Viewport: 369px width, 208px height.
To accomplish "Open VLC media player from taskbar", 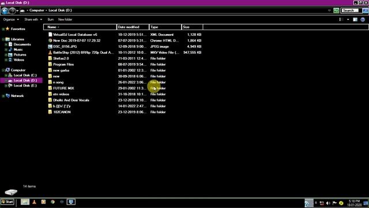I will click(x=35, y=202).
